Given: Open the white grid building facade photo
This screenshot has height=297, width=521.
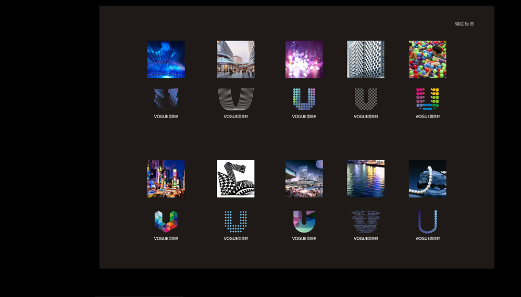Looking at the screenshot, I should pos(366,59).
